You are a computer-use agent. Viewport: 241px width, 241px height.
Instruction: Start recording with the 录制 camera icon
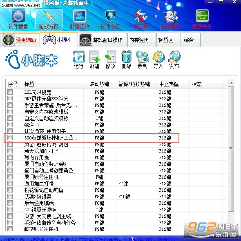tap(143, 57)
